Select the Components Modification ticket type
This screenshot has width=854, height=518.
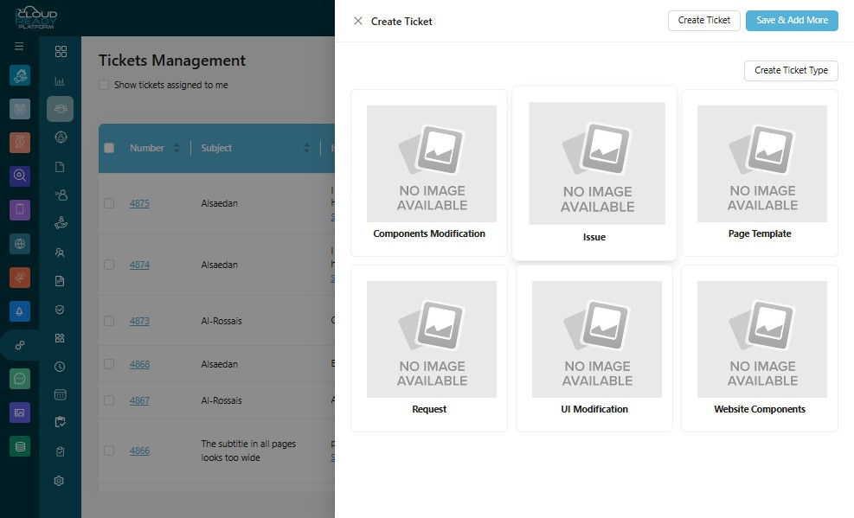click(x=429, y=173)
